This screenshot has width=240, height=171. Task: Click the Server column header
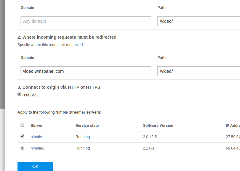[x=37, y=126]
